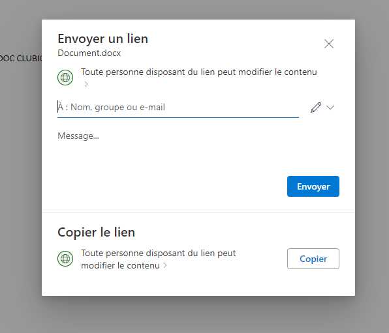Open top 'Toute personne disposant du lien' permission text
The image size is (389, 333).
click(199, 72)
